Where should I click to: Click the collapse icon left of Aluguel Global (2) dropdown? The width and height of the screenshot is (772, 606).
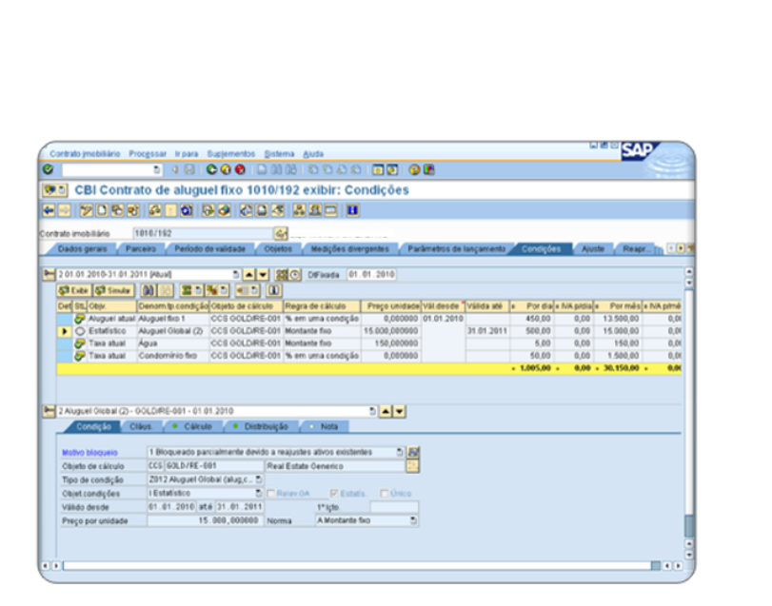(49, 411)
